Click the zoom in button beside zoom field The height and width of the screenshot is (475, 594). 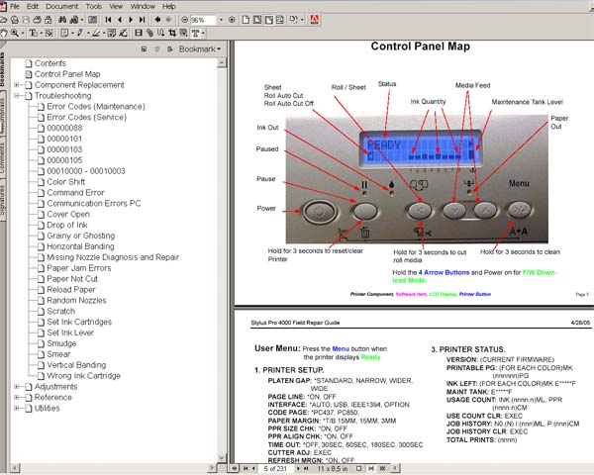coord(232,20)
